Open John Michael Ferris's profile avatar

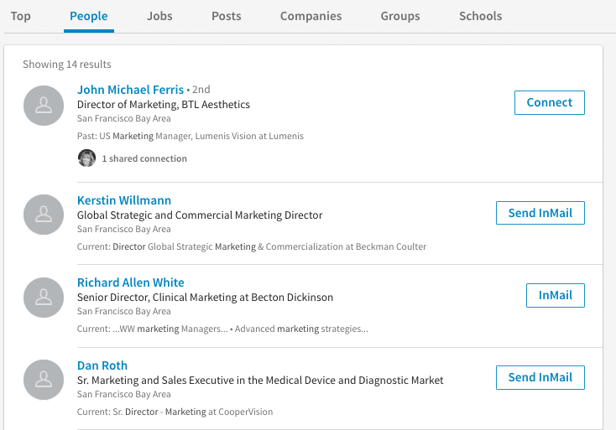point(44,106)
